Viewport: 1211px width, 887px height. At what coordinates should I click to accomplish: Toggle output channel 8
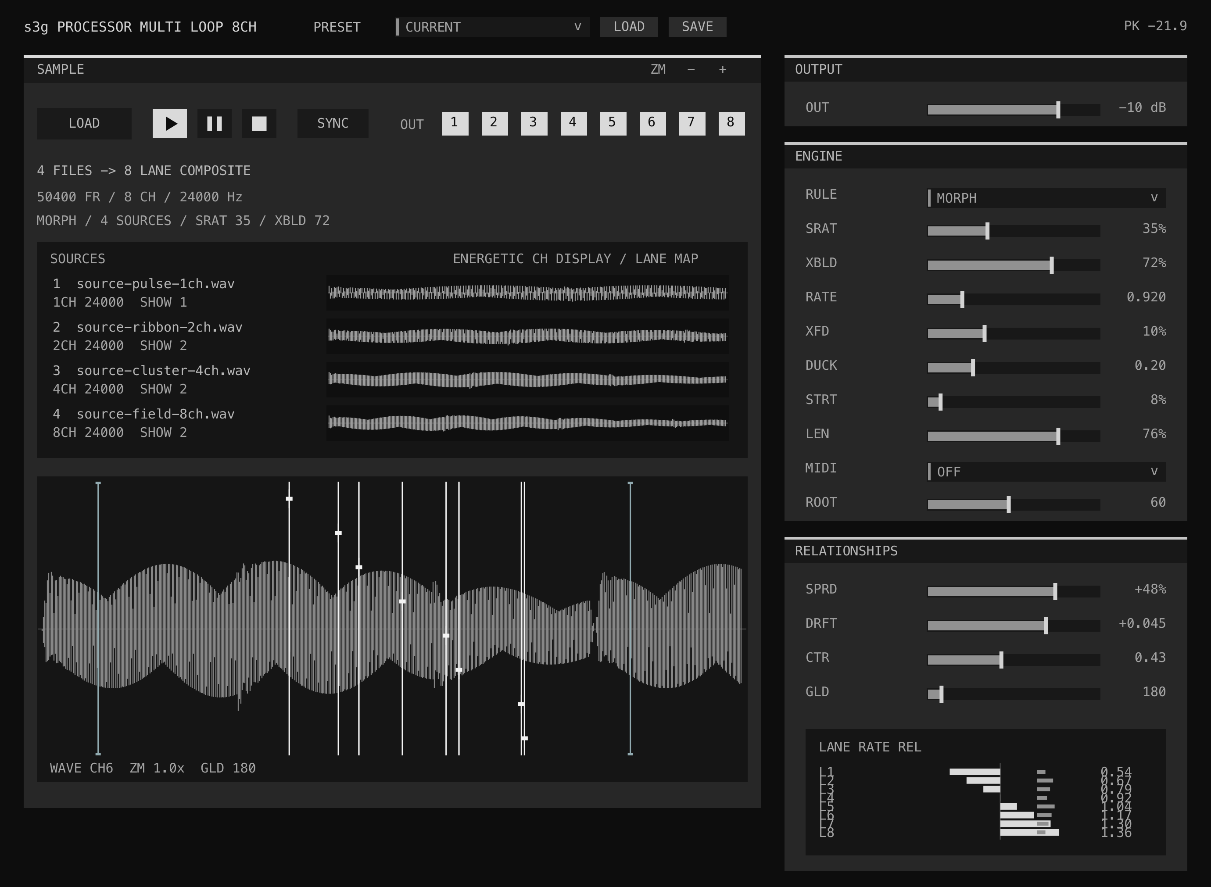click(x=731, y=124)
